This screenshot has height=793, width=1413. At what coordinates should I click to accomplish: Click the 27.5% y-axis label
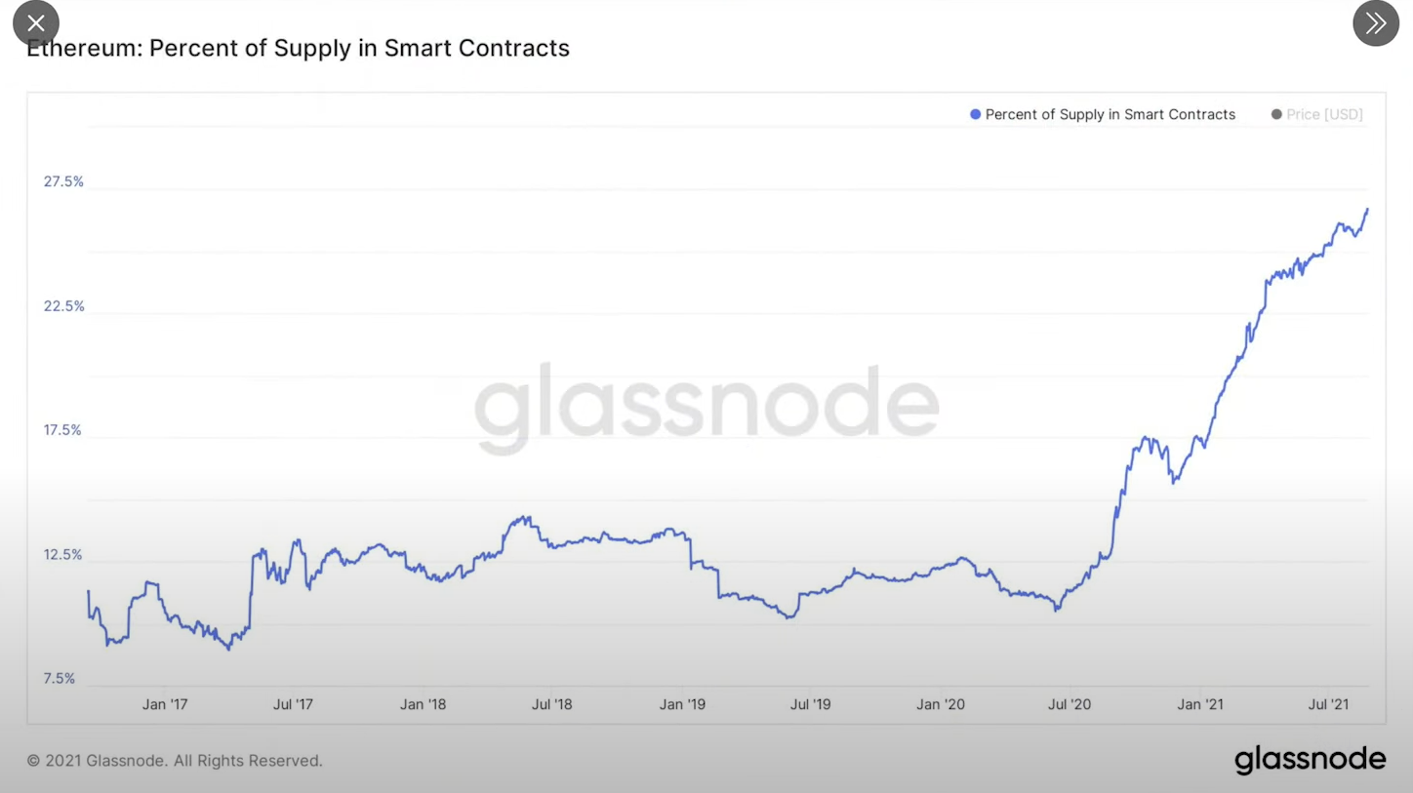point(63,181)
